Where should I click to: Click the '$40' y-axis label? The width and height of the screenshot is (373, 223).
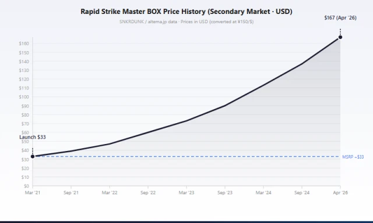25,150
